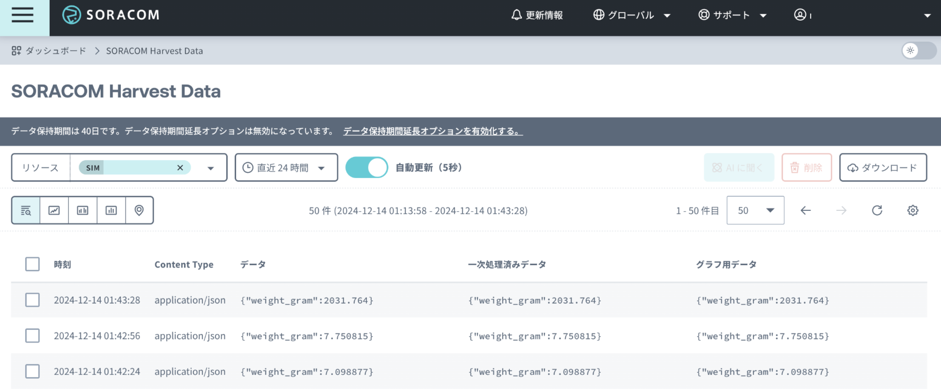Click the refresh data icon

(877, 210)
